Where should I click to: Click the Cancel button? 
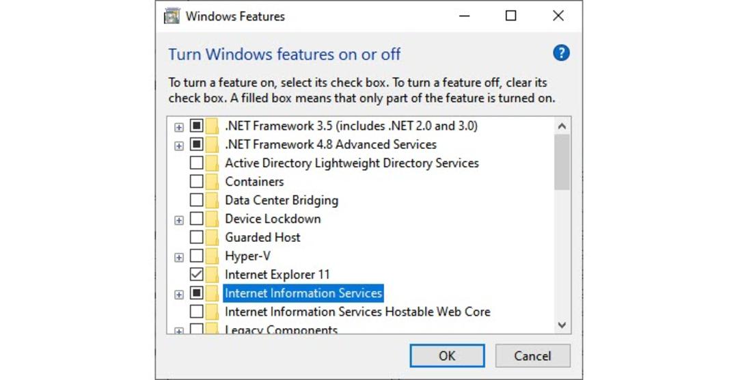click(x=532, y=355)
